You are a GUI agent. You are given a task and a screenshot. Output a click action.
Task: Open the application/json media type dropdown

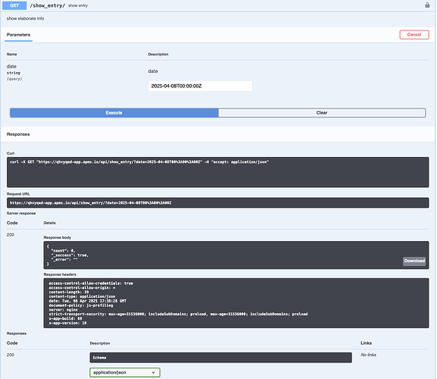(125, 373)
